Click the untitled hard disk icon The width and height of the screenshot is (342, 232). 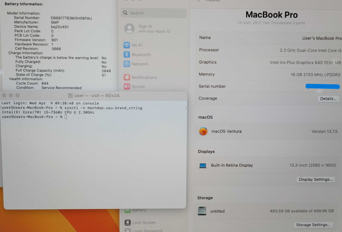[x=202, y=211]
